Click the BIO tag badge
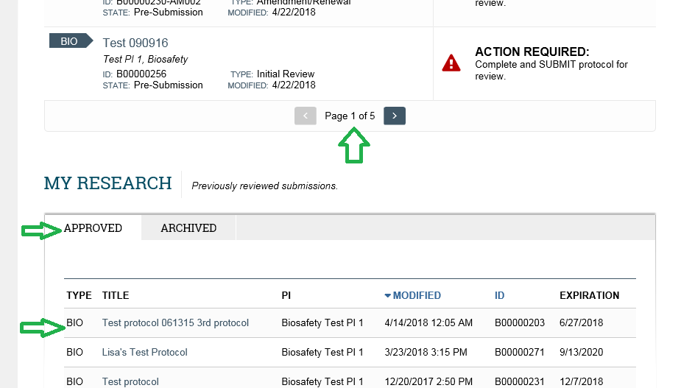This screenshot has width=681, height=388. 71,40
